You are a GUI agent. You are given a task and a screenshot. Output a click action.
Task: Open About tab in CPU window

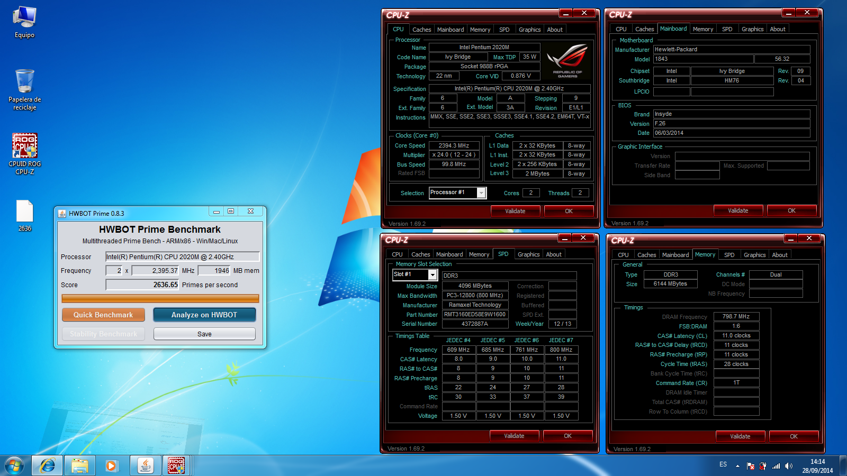click(555, 30)
